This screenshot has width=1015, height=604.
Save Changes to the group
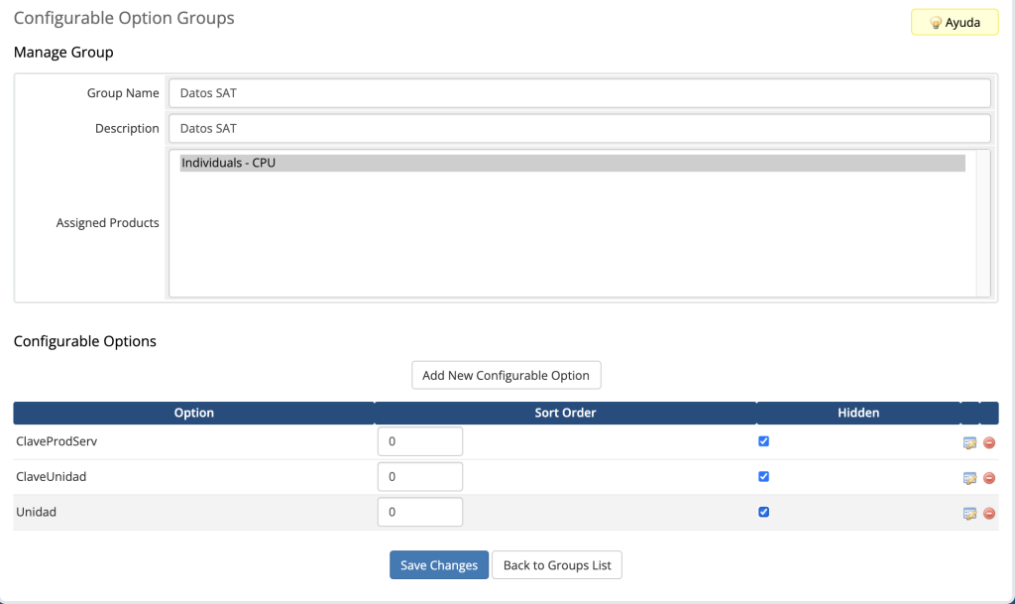439,565
